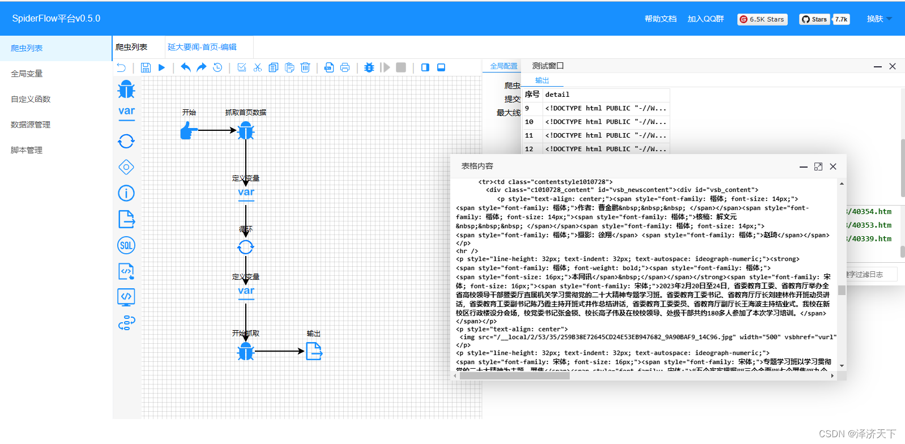This screenshot has height=444, width=905.
Task: Click Gitee 6.5K Stars badge
Action: click(x=763, y=19)
